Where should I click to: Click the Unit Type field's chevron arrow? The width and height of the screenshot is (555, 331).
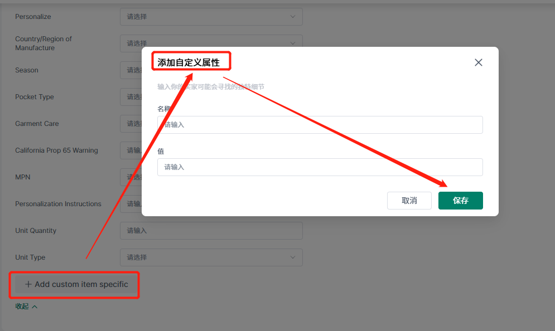(x=293, y=257)
